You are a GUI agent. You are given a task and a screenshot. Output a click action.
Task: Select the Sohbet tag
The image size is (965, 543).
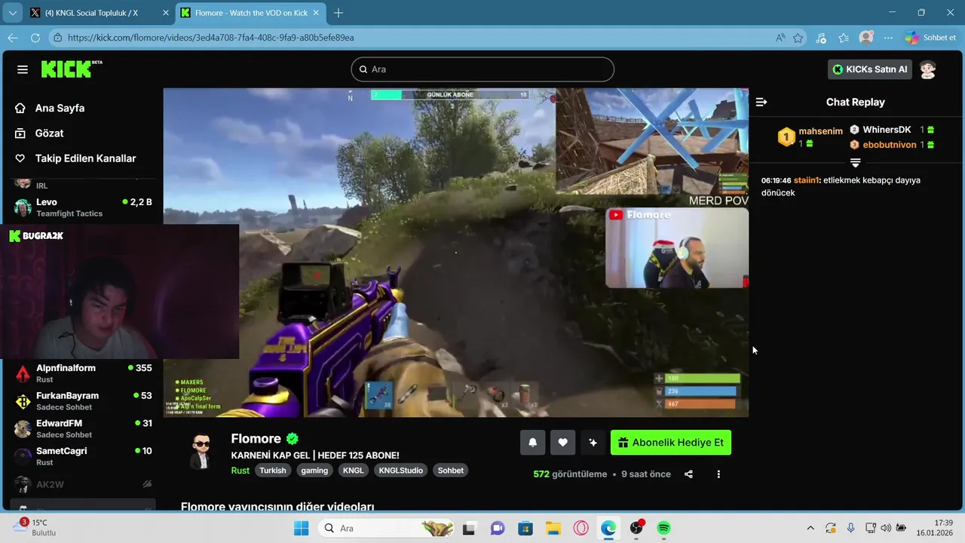click(x=451, y=470)
